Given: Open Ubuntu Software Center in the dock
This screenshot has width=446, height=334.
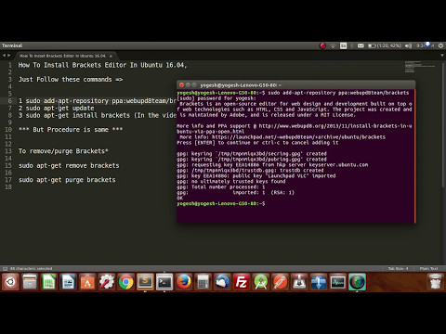Looking at the screenshot, I should (87, 282).
